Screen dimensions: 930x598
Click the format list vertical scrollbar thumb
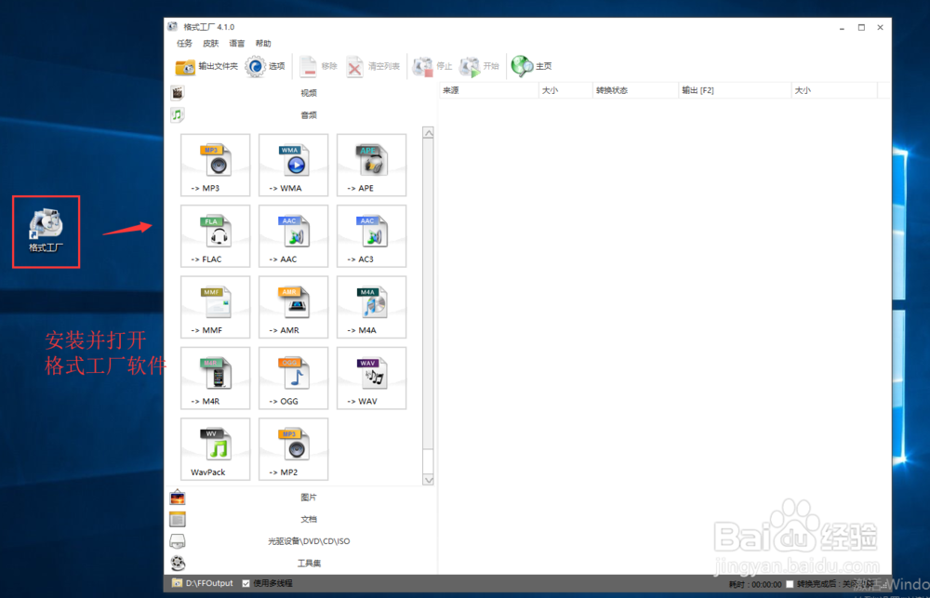click(428, 295)
